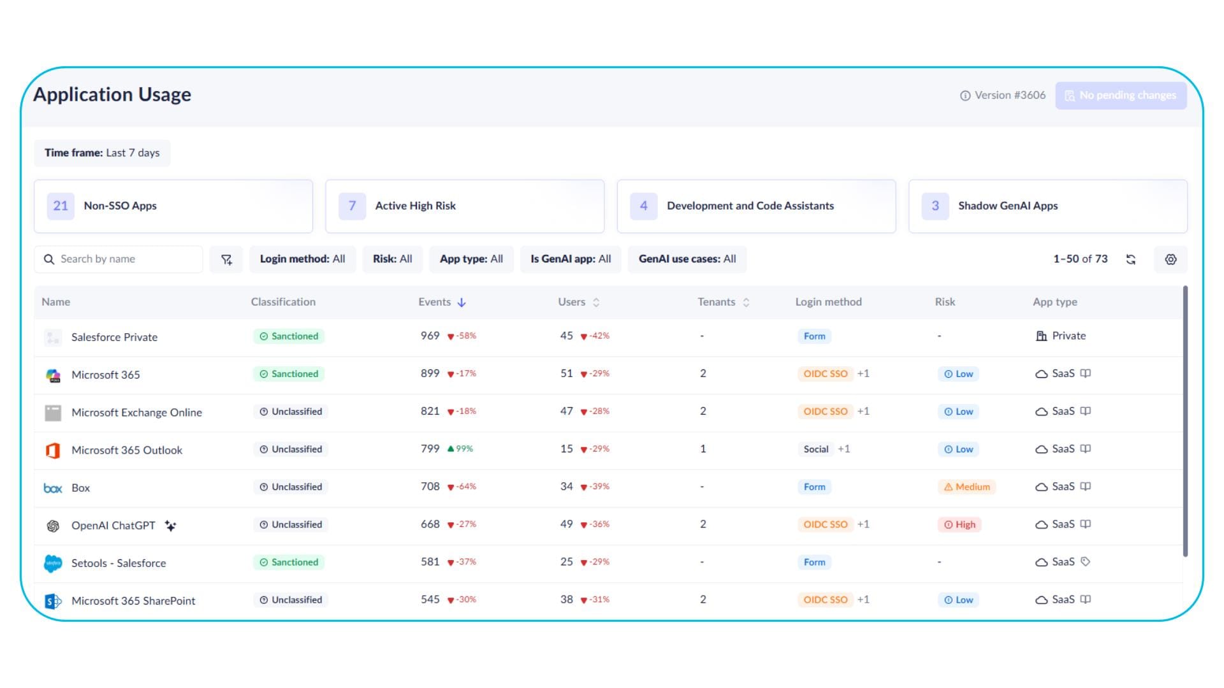This screenshot has height=688, width=1224.
Task: Sort table by Events column arrow
Action: (462, 303)
